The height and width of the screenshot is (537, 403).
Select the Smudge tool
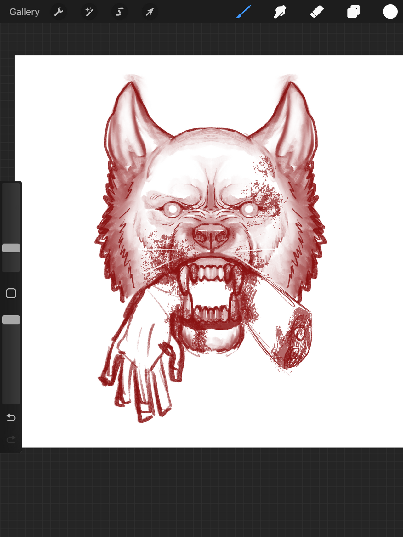[280, 12]
